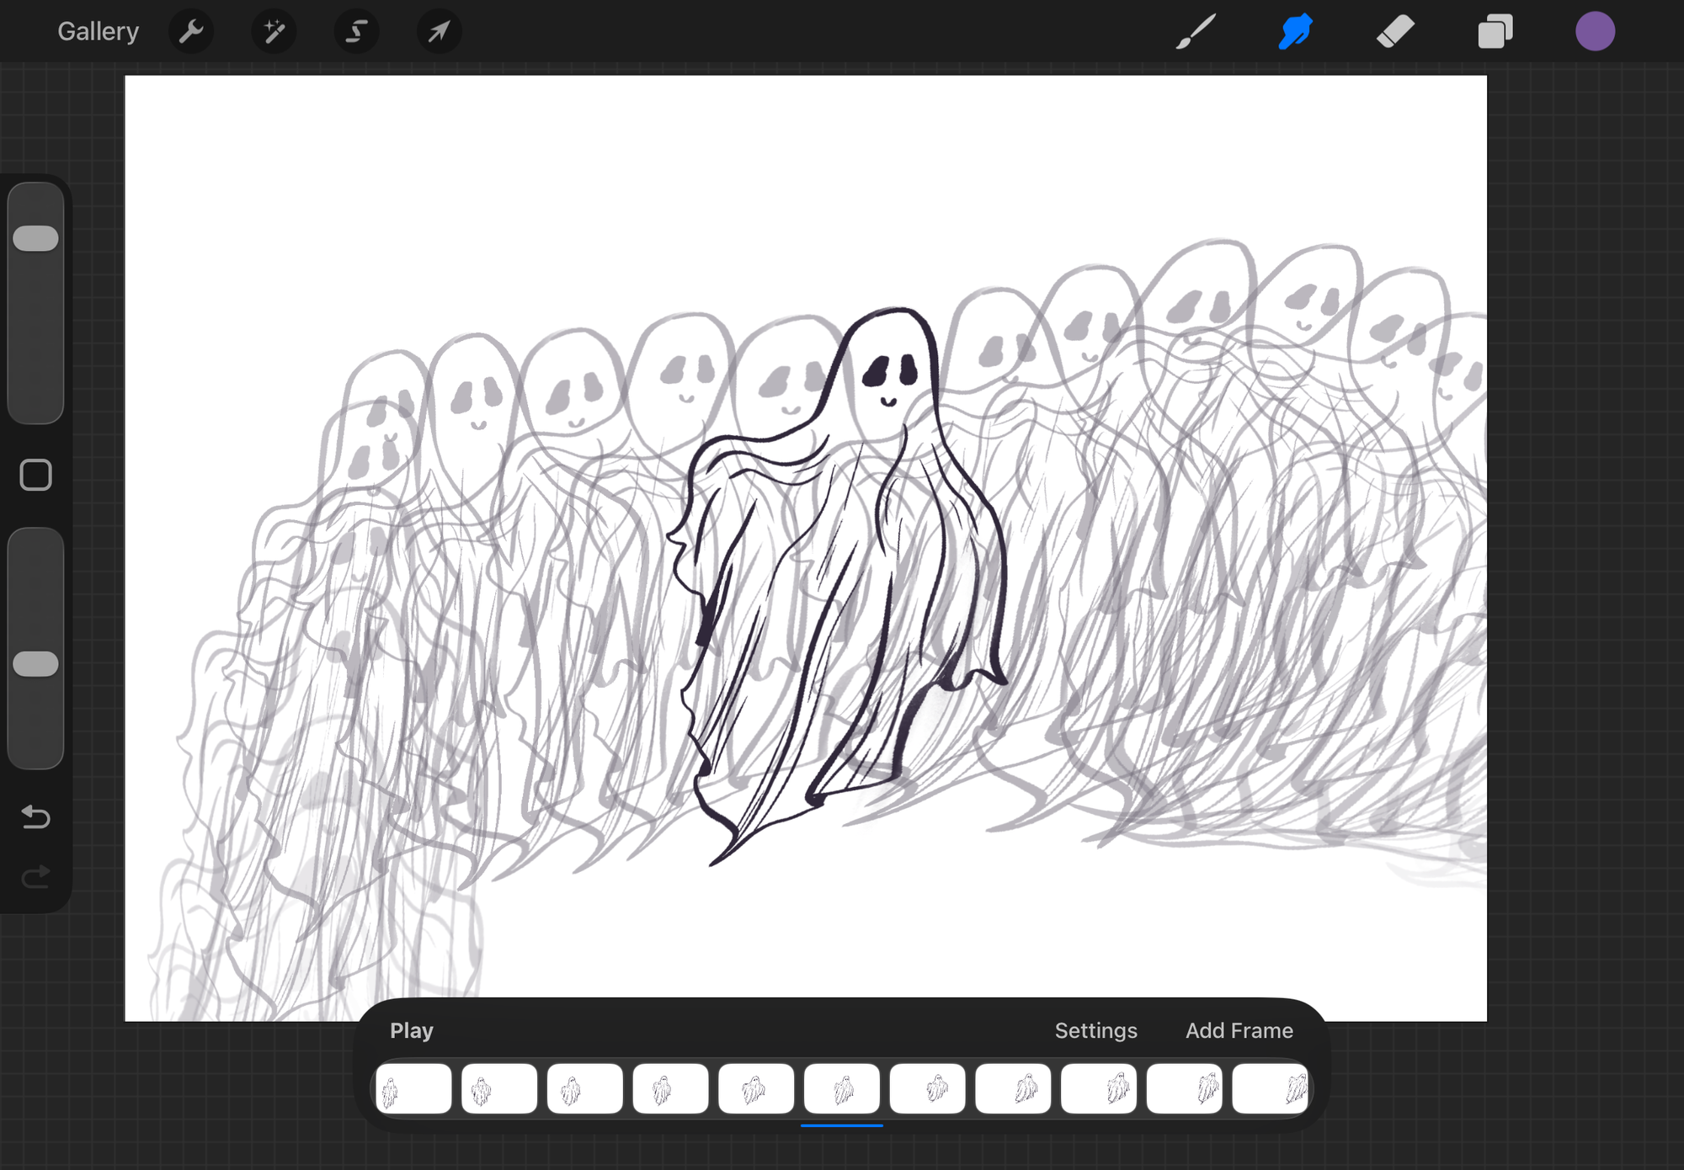Select the last visible frame thumbnail
Viewport: 1684px width, 1170px height.
coord(1270,1088)
